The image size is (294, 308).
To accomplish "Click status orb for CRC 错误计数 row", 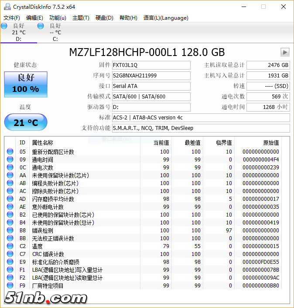I will 10,254.
